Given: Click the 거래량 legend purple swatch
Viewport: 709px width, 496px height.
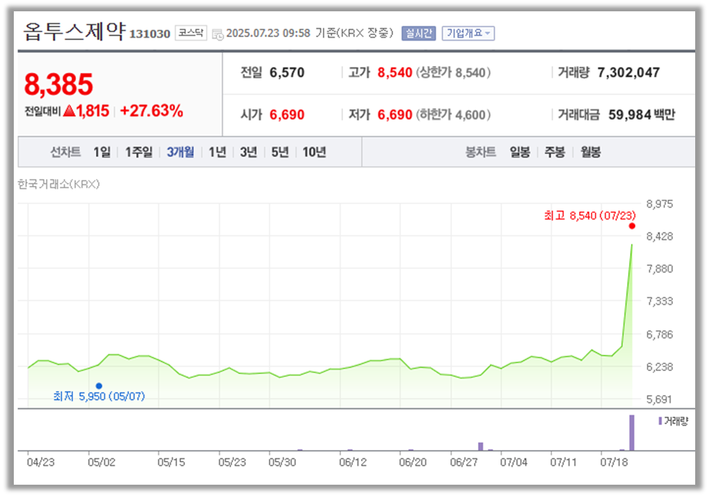Looking at the screenshot, I should [x=660, y=421].
